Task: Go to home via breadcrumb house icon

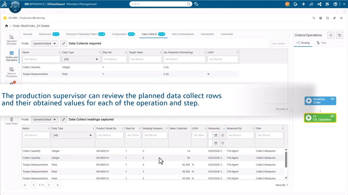Action: (7, 26)
